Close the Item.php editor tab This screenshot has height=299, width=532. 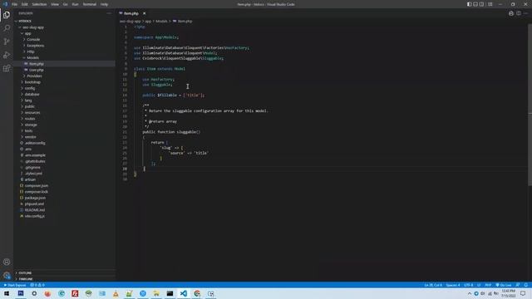tap(144, 13)
